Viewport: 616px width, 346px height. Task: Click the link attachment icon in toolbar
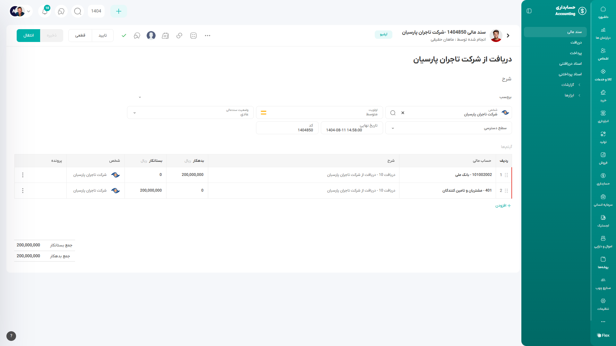pos(179,36)
